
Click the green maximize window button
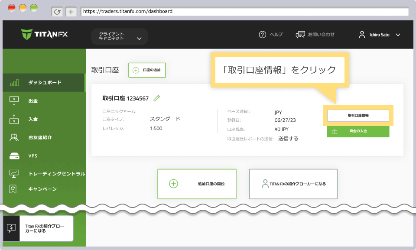34,8
